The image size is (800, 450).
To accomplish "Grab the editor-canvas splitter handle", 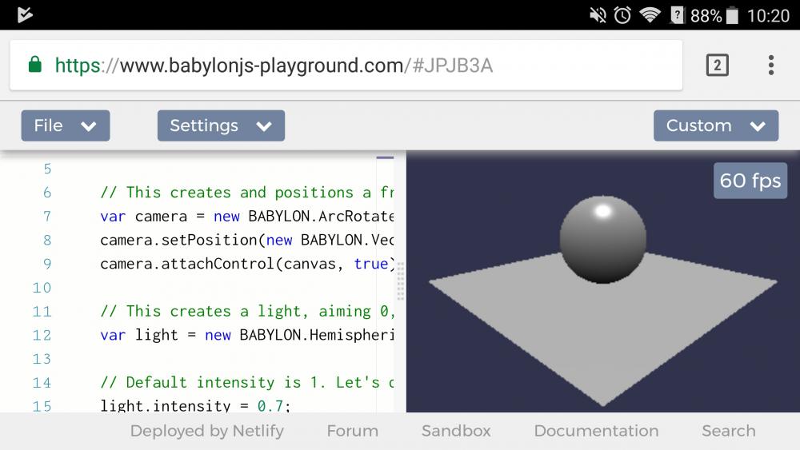I will coord(400,281).
